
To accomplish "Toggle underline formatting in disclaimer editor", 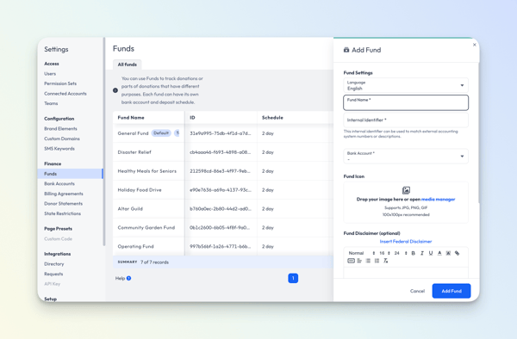I will [x=431, y=253].
